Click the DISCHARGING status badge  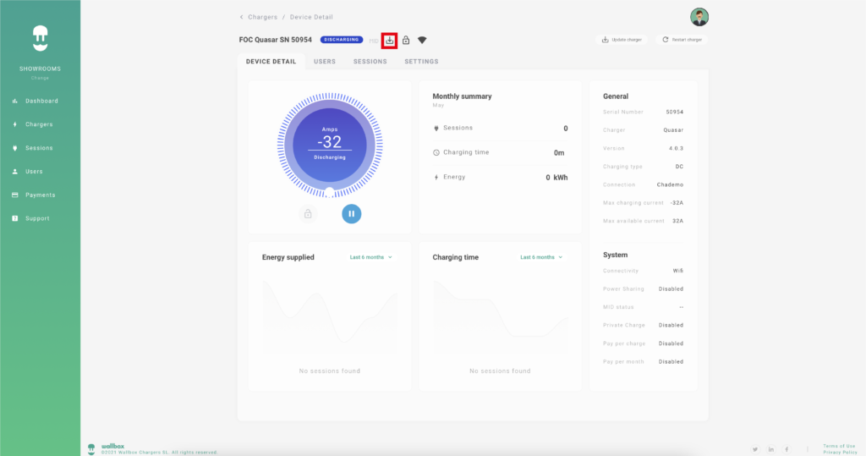coord(342,40)
